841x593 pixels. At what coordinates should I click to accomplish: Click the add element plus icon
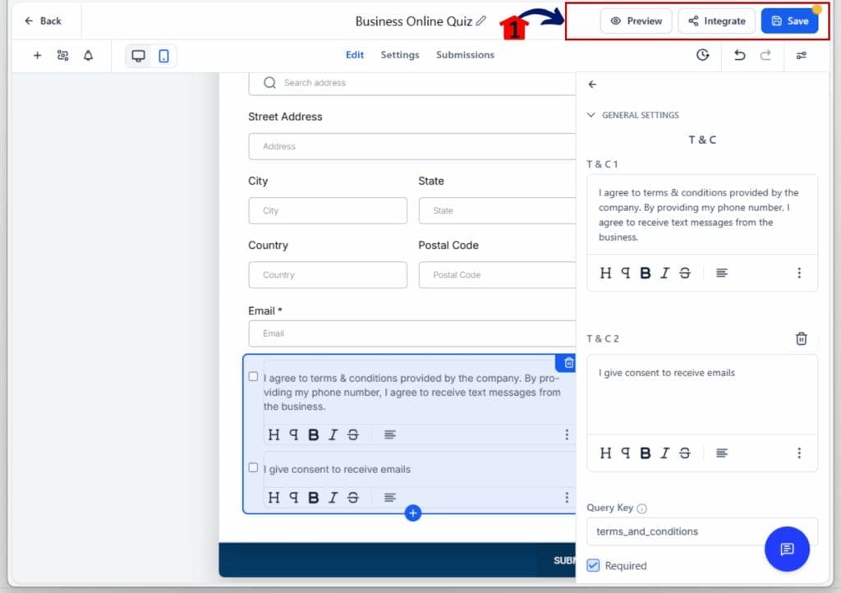click(39, 56)
